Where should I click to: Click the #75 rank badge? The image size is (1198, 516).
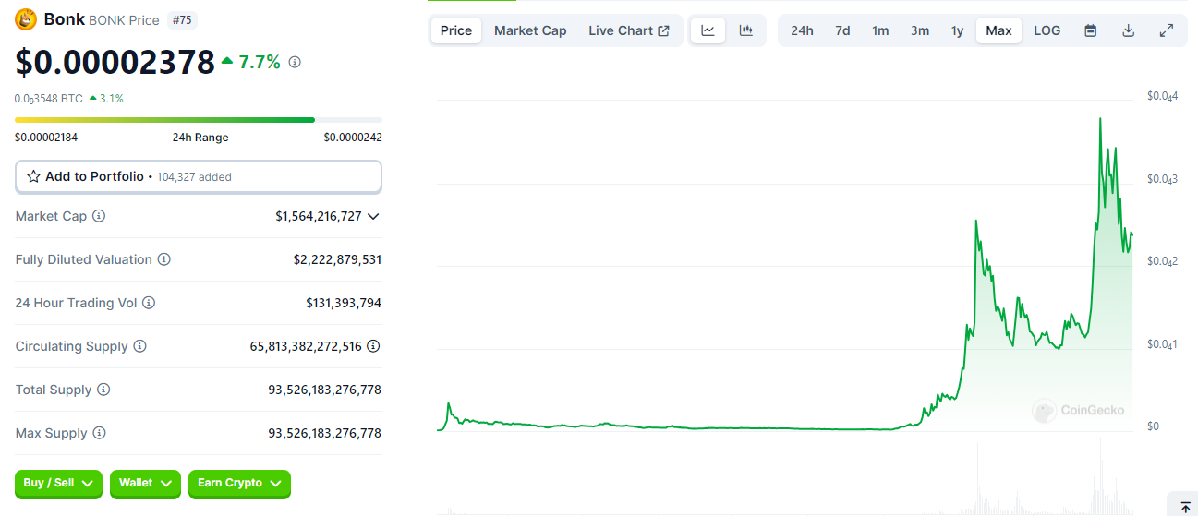[x=182, y=19]
